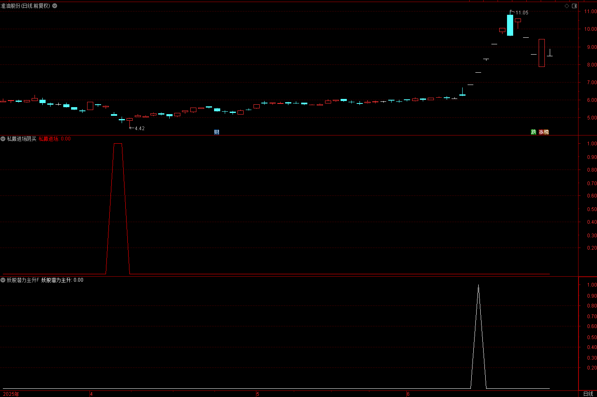Viewport: 597px width, 397px height.
Task: Click the 7.00 price axis label
Action: coord(592,83)
